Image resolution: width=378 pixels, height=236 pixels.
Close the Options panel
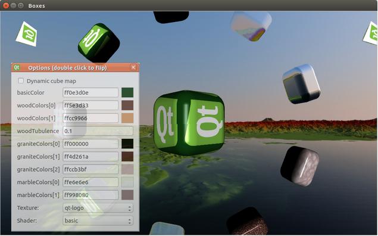[x=133, y=67]
